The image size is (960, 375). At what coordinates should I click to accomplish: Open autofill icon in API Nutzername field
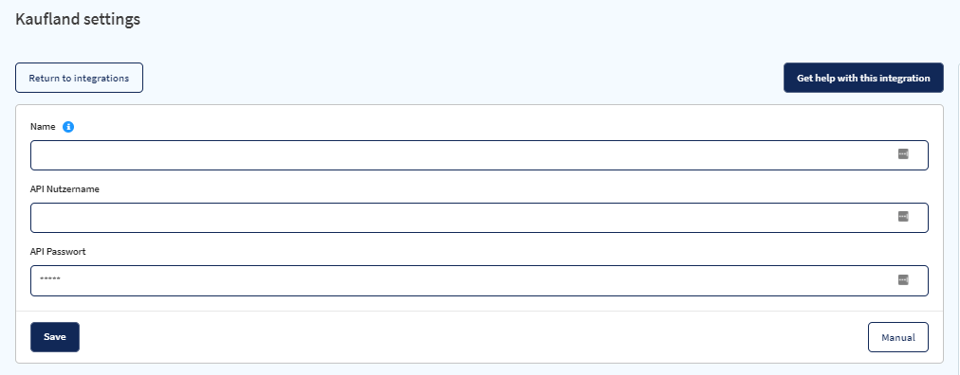click(x=903, y=216)
